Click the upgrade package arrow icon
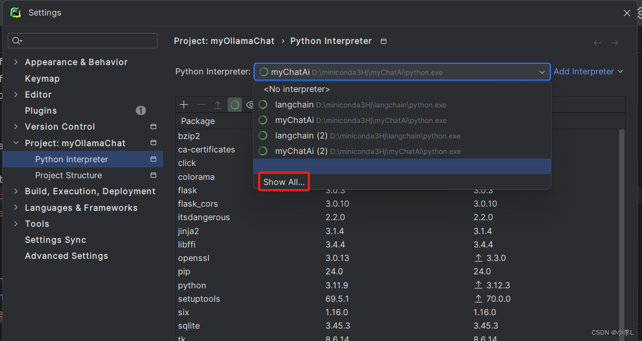The height and width of the screenshot is (341, 642). click(218, 104)
